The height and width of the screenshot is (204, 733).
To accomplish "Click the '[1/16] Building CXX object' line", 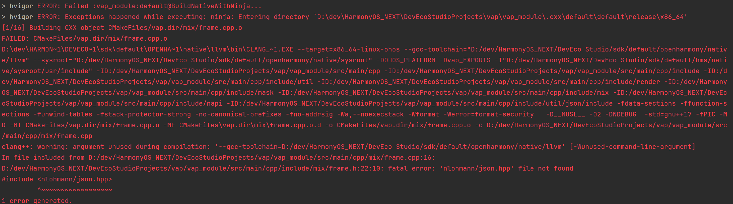I will pos(122,28).
